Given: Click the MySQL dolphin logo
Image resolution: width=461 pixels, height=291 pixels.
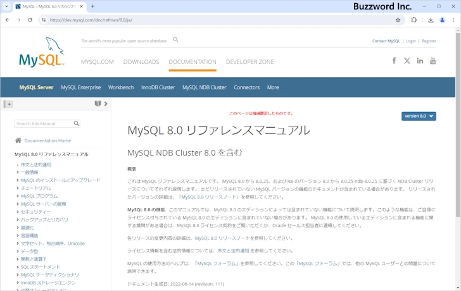Looking at the screenshot, I should tap(41, 52).
